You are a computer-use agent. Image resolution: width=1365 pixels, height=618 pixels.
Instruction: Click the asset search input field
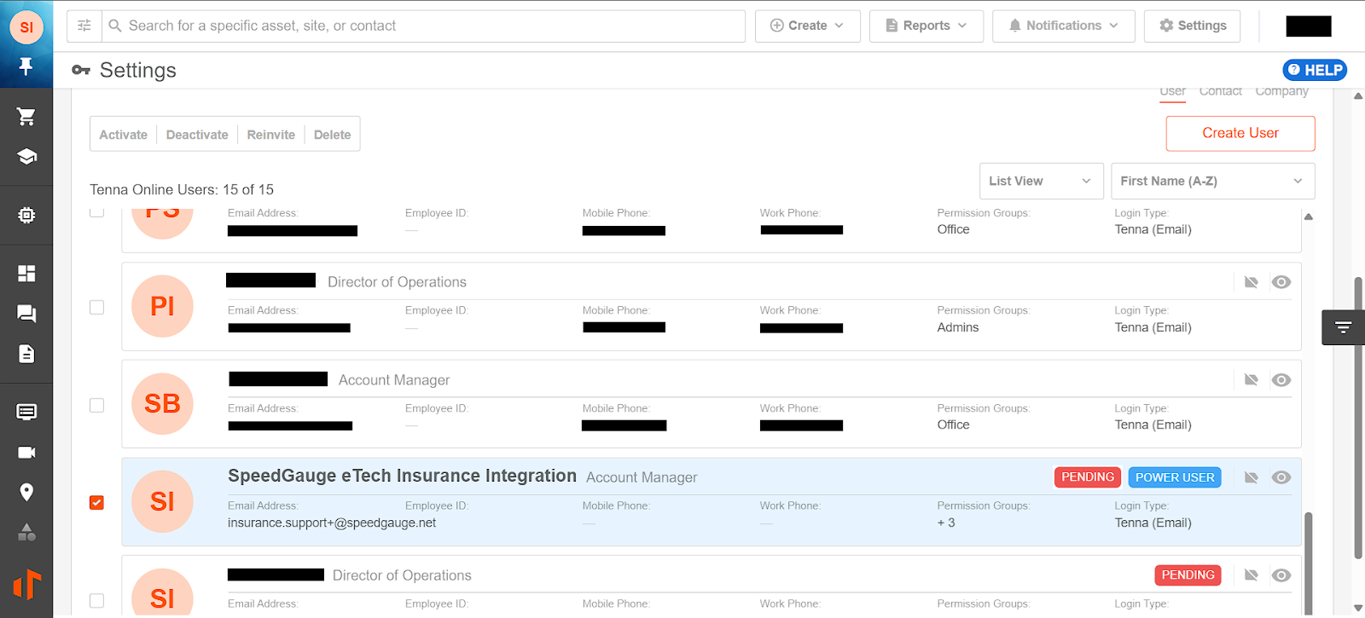click(427, 26)
